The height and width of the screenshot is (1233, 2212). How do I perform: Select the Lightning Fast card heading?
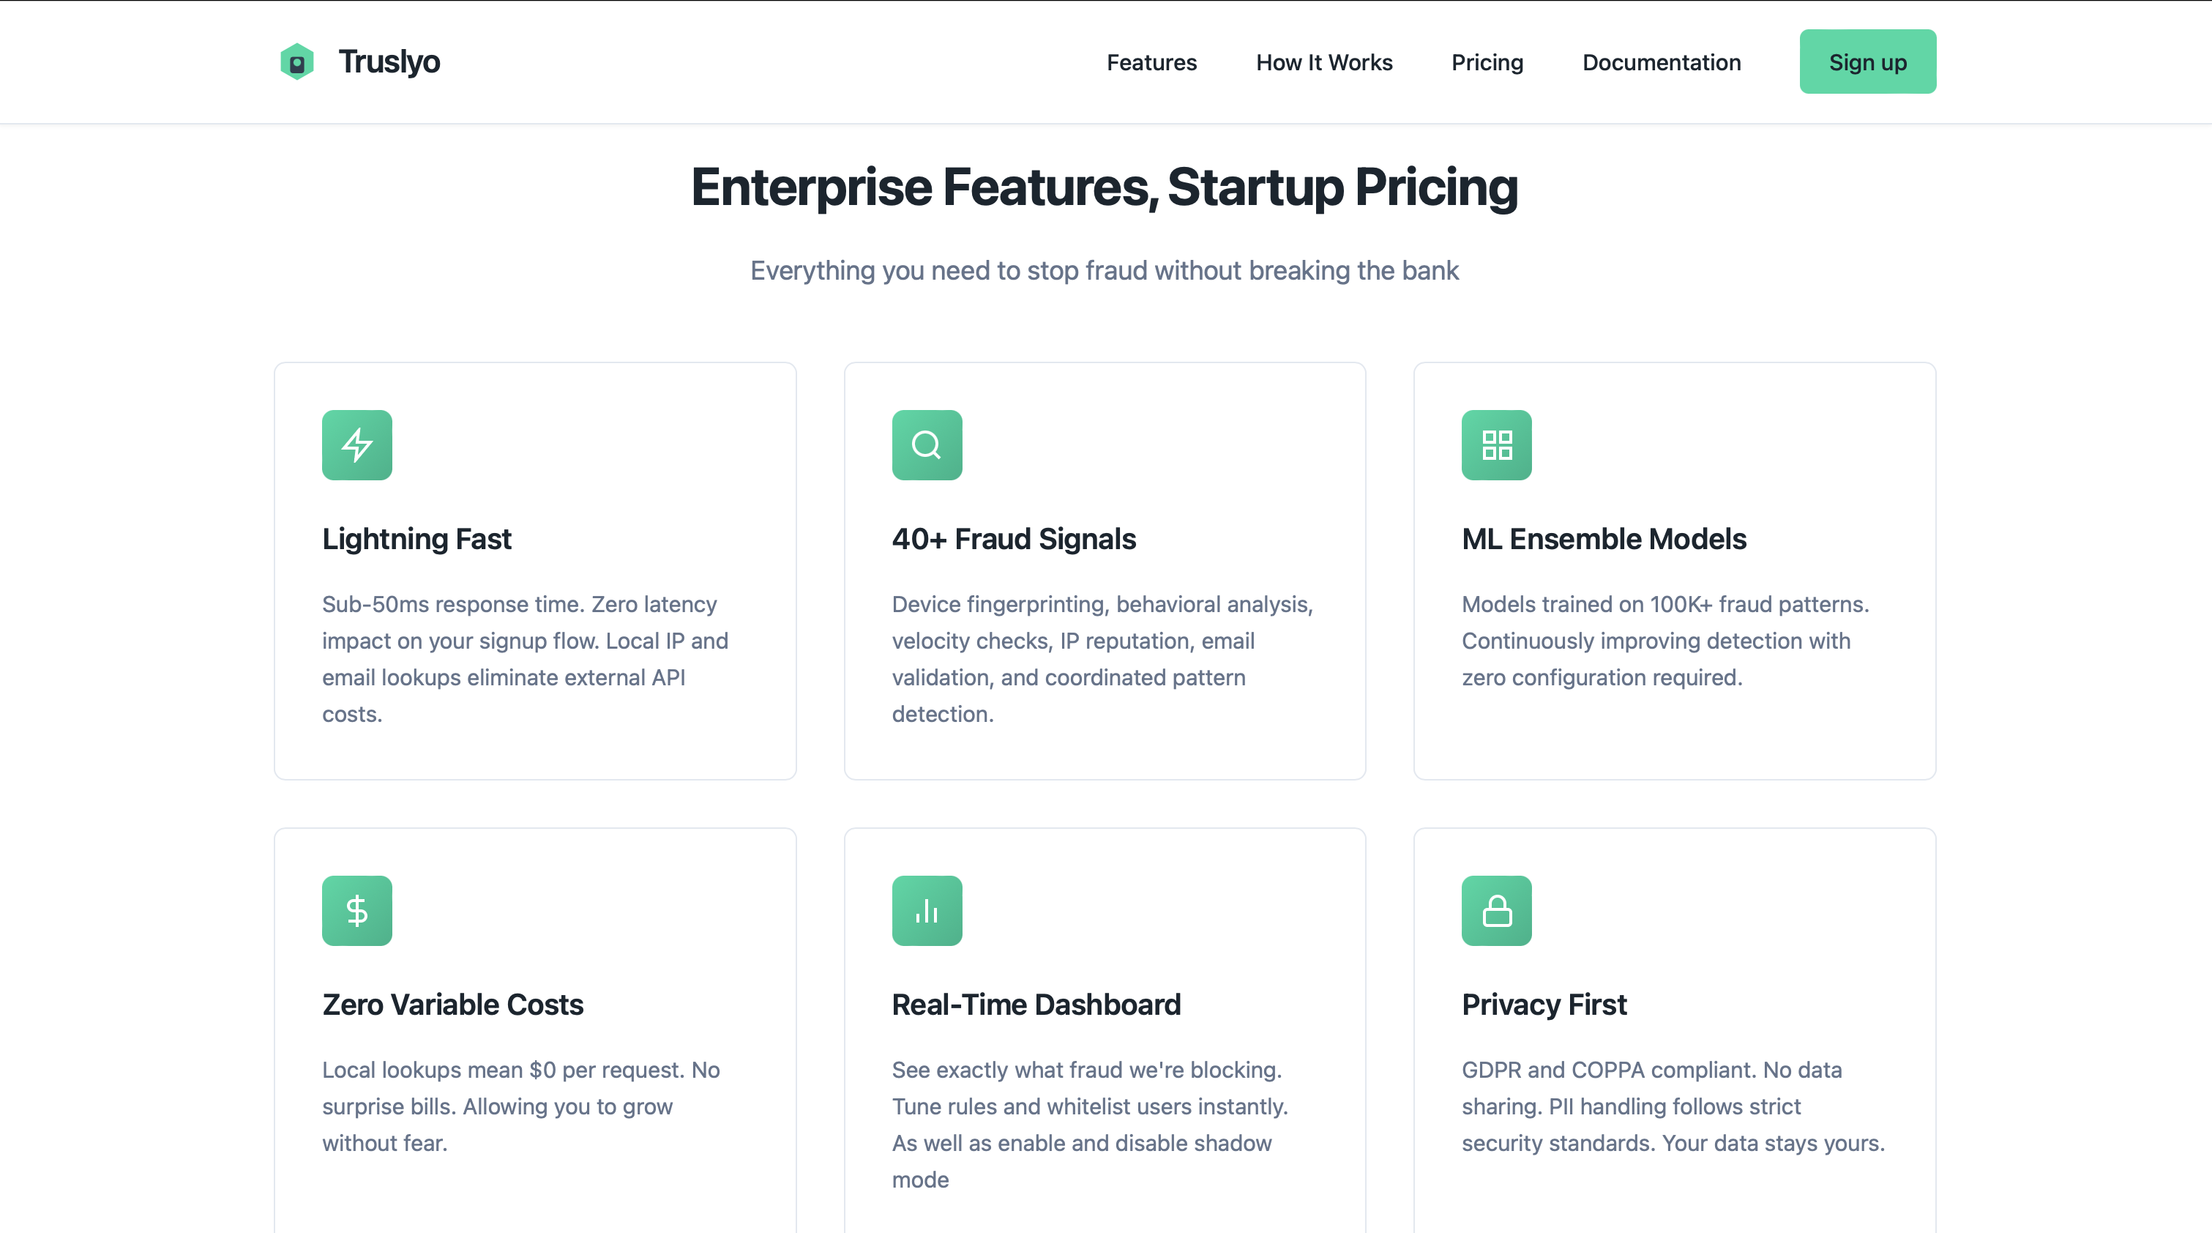coord(416,539)
